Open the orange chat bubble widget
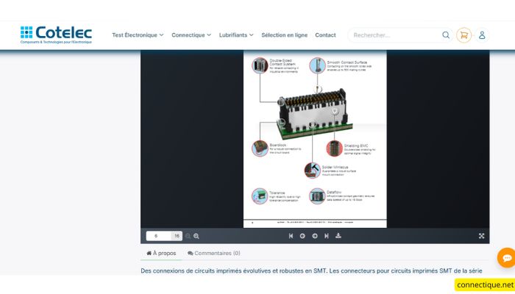This screenshot has height=294, width=515. click(x=506, y=258)
